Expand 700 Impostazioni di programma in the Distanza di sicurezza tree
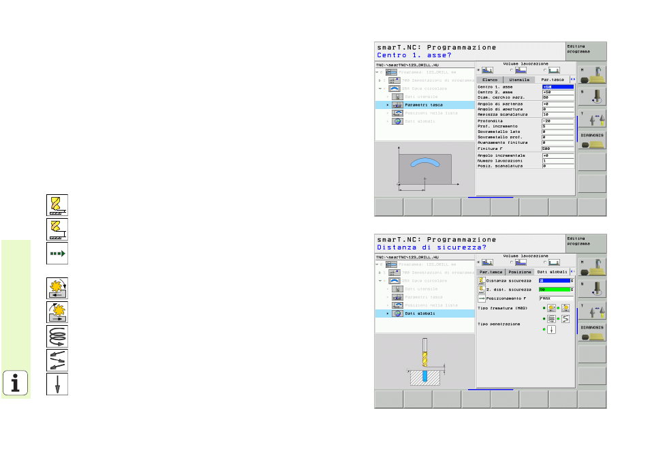650x458 pixels. point(380,273)
